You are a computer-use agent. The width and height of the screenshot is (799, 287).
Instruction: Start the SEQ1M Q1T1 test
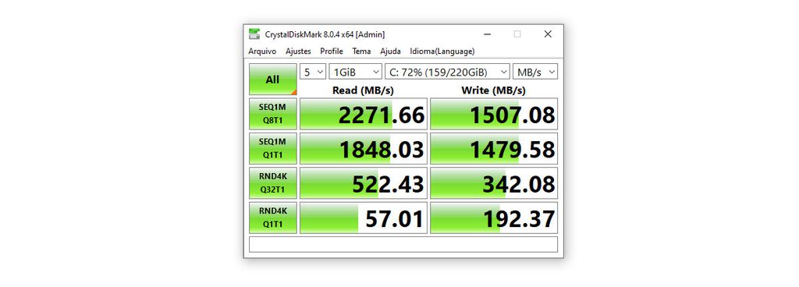pos(272,149)
